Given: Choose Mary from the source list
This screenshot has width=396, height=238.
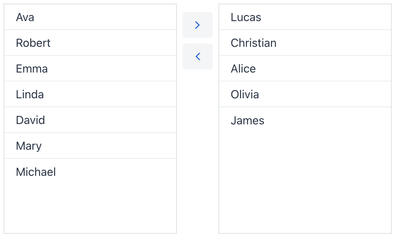Looking at the screenshot, I should [90, 146].
